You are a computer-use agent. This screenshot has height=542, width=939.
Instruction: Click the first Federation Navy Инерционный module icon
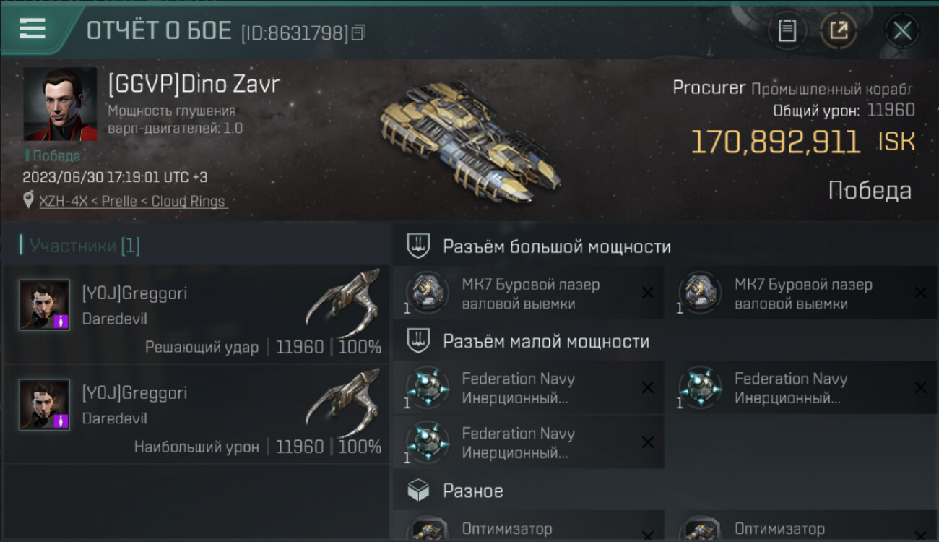[x=427, y=387]
